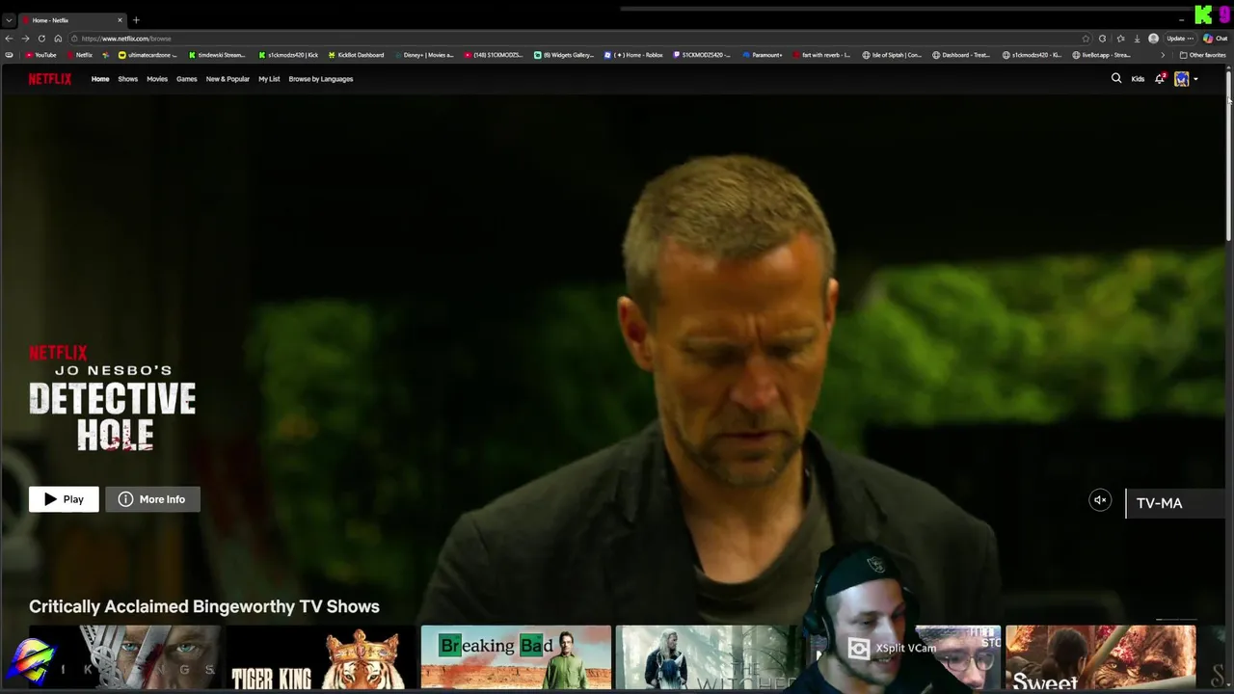This screenshot has height=694, width=1234.
Task: Open the livebot.app bookmark
Action: (x=1102, y=55)
